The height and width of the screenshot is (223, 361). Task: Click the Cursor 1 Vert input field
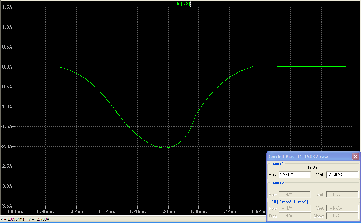tap(342, 175)
